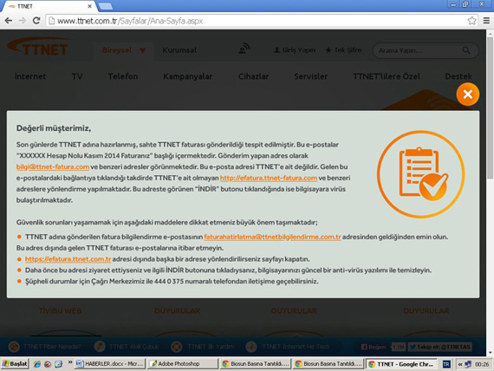Expand quick launch overflow chevron

coord(70,362)
